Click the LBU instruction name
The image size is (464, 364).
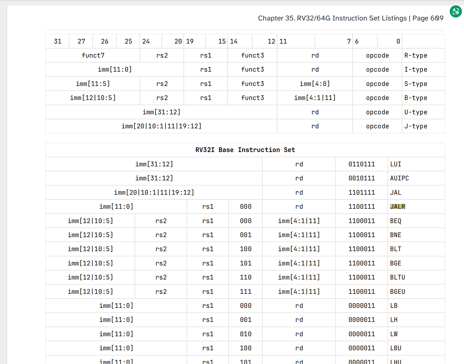(396, 348)
